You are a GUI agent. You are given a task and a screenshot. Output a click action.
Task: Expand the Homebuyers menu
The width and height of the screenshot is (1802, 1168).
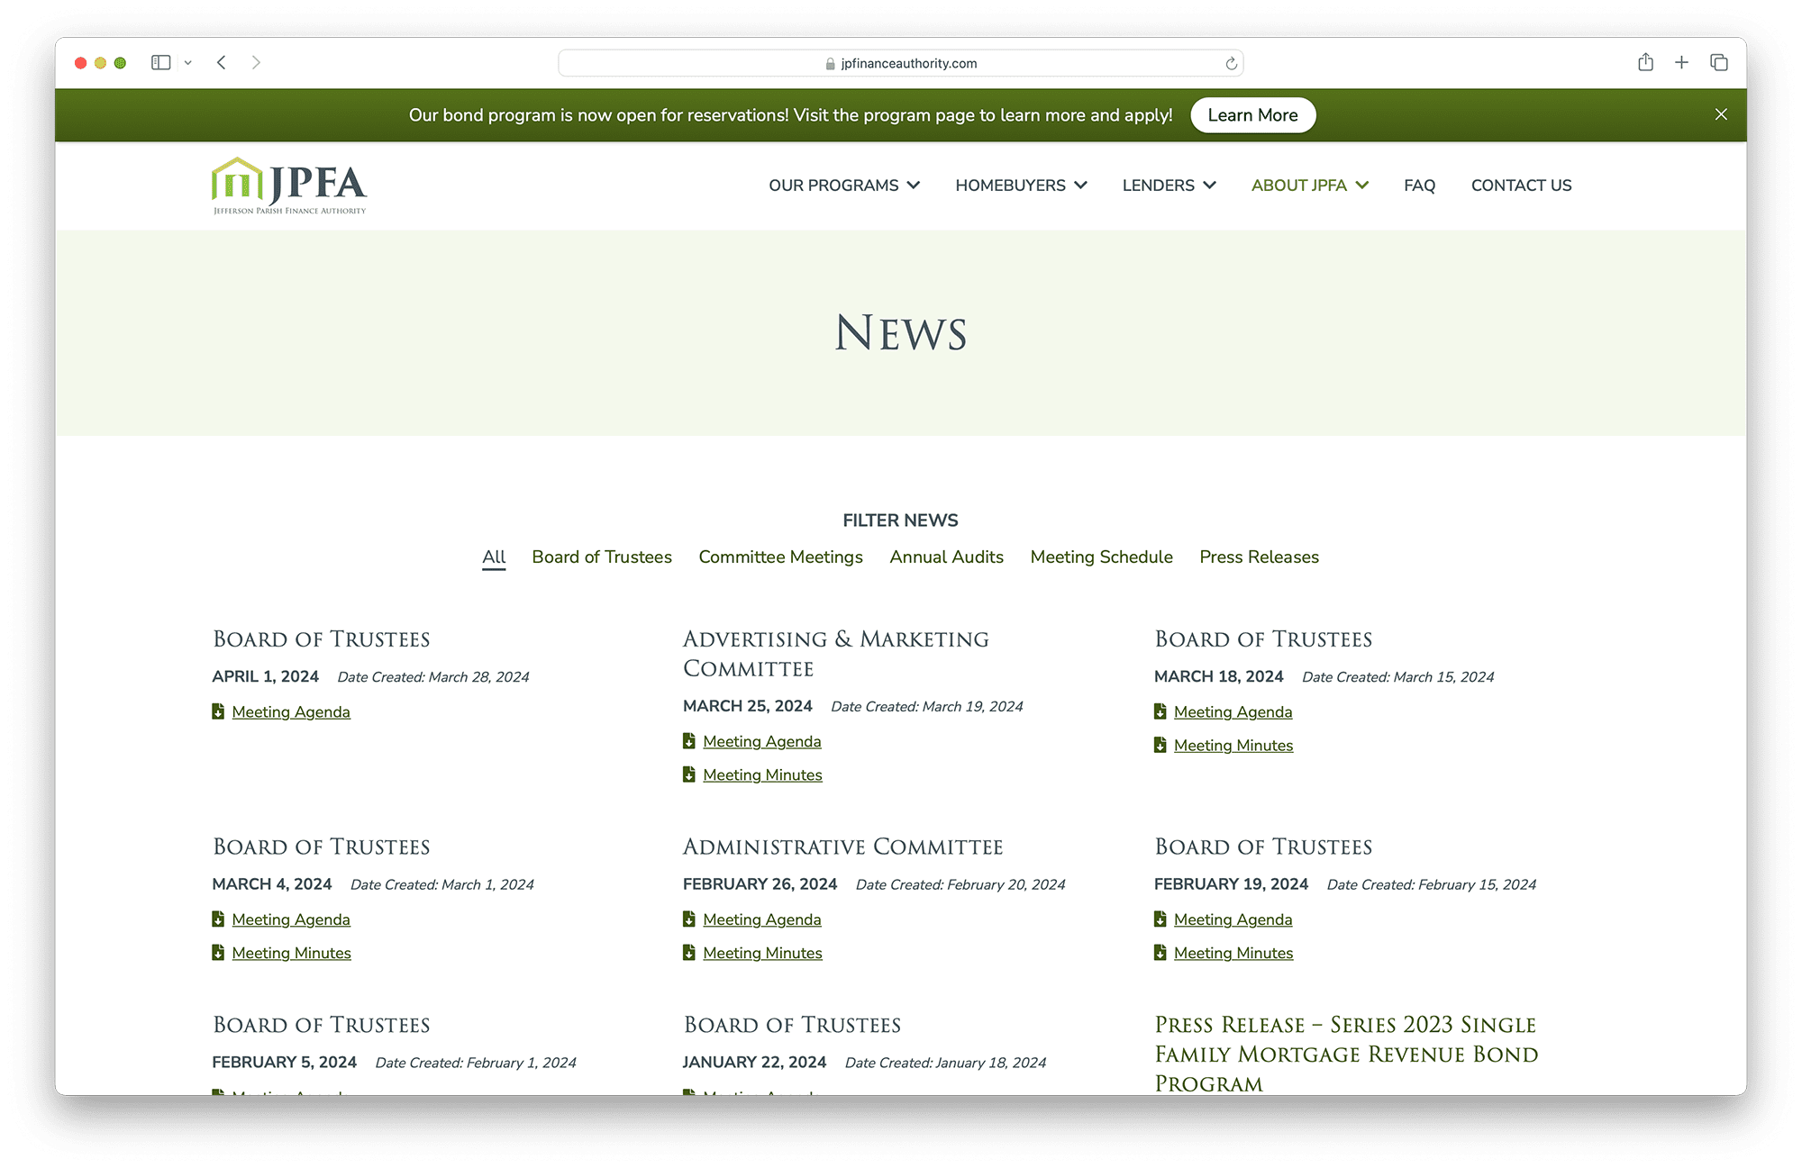[x=1021, y=186]
